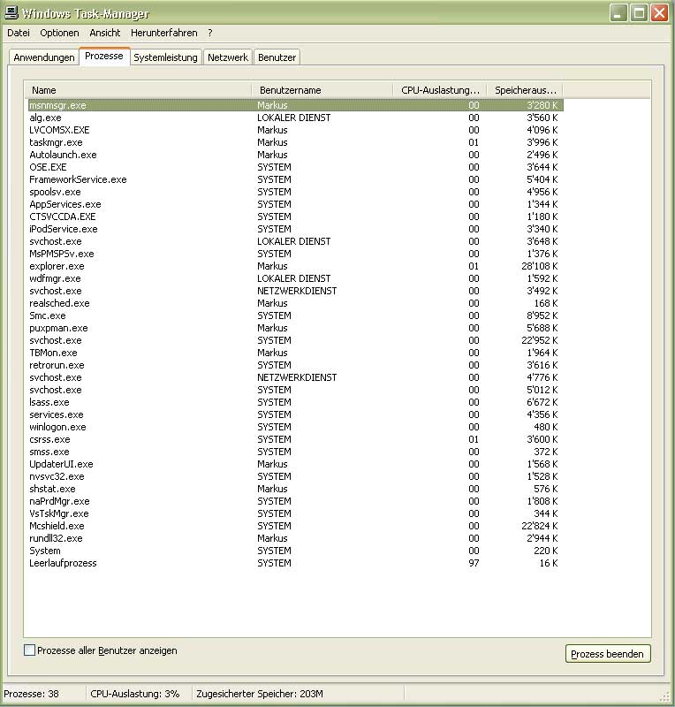Viewport: 675px width, 707px height.
Task: Switch to the Systemleistung tab
Action: click(x=165, y=57)
